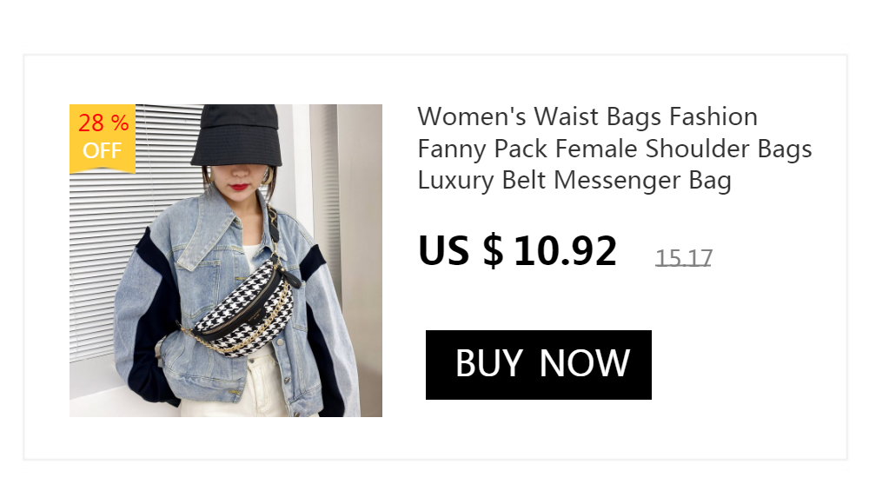Click the 'Luxury Belt Messenger Bag' text line
The height and width of the screenshot is (504, 869).
point(574,181)
